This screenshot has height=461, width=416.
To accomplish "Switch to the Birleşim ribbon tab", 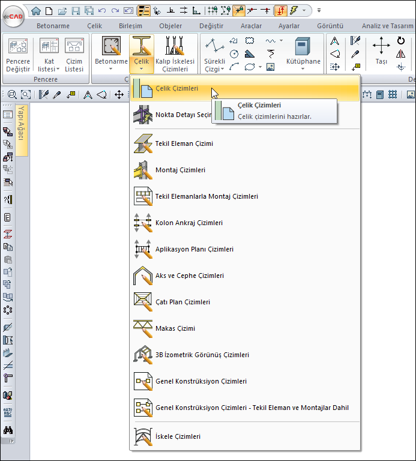I will pyautogui.click(x=130, y=26).
